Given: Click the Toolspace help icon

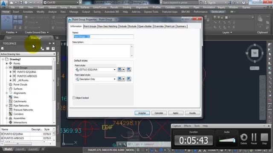Looking at the screenshot, I should tap(53, 49).
